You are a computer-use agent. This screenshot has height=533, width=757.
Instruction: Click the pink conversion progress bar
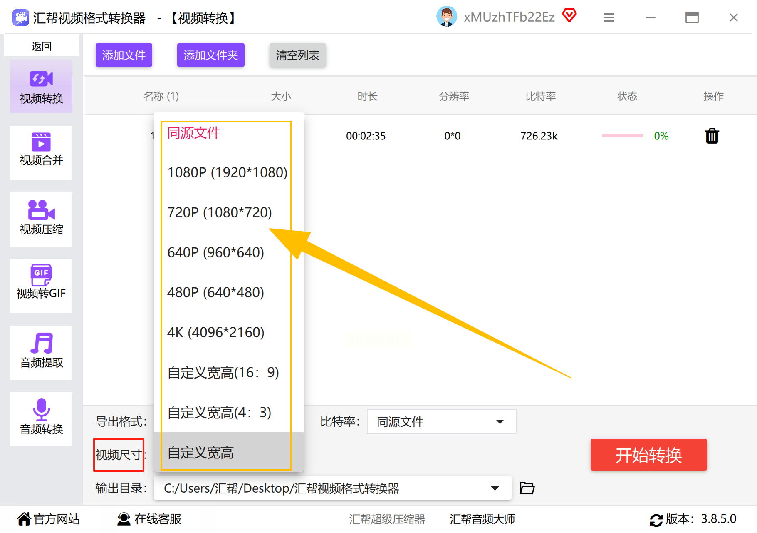click(x=622, y=136)
